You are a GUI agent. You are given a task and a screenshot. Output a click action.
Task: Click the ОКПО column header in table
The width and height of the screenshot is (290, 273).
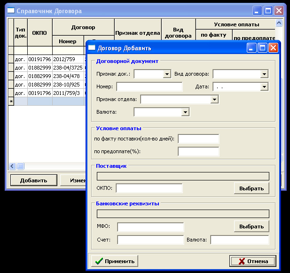coord(39,32)
